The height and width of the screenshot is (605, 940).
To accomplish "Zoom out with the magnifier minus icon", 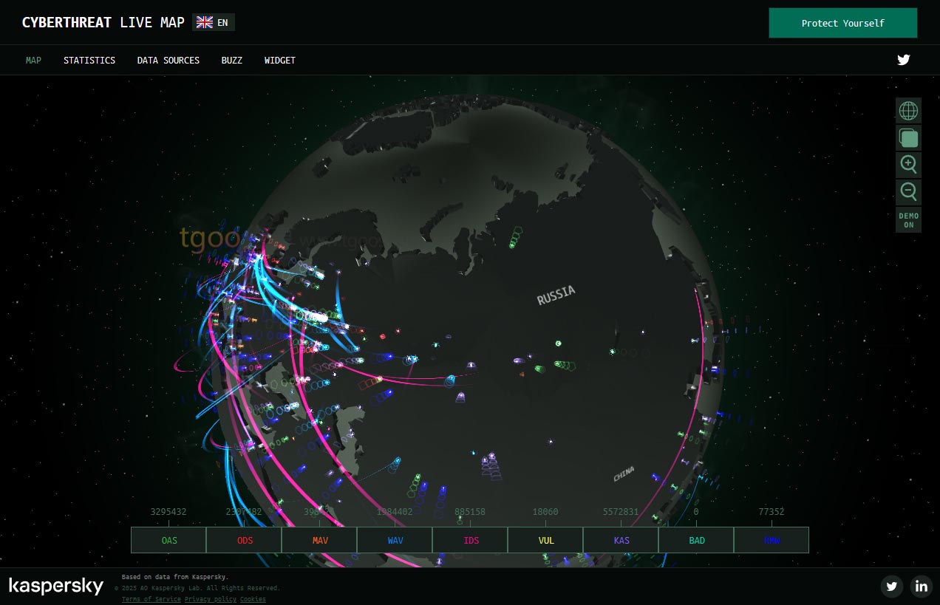I will 908,192.
